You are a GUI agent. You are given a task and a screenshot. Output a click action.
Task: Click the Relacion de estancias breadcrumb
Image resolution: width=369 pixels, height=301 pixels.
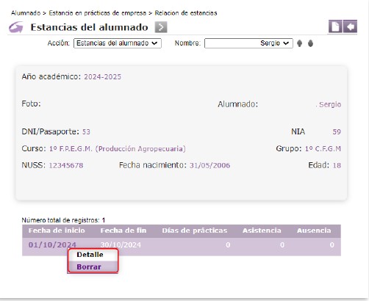pyautogui.click(x=186, y=13)
